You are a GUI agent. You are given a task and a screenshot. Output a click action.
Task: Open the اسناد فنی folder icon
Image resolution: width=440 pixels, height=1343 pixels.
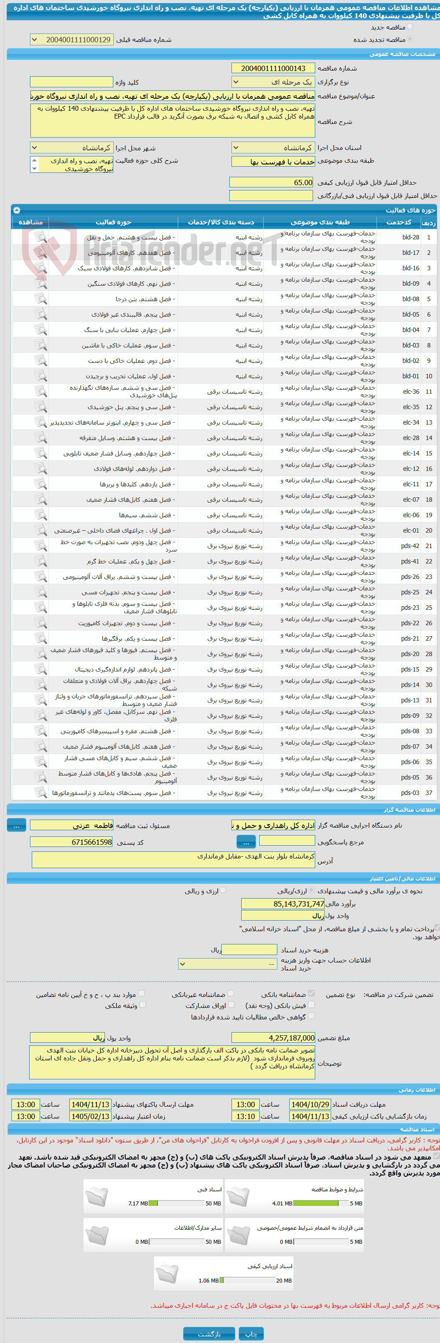[97, 1197]
